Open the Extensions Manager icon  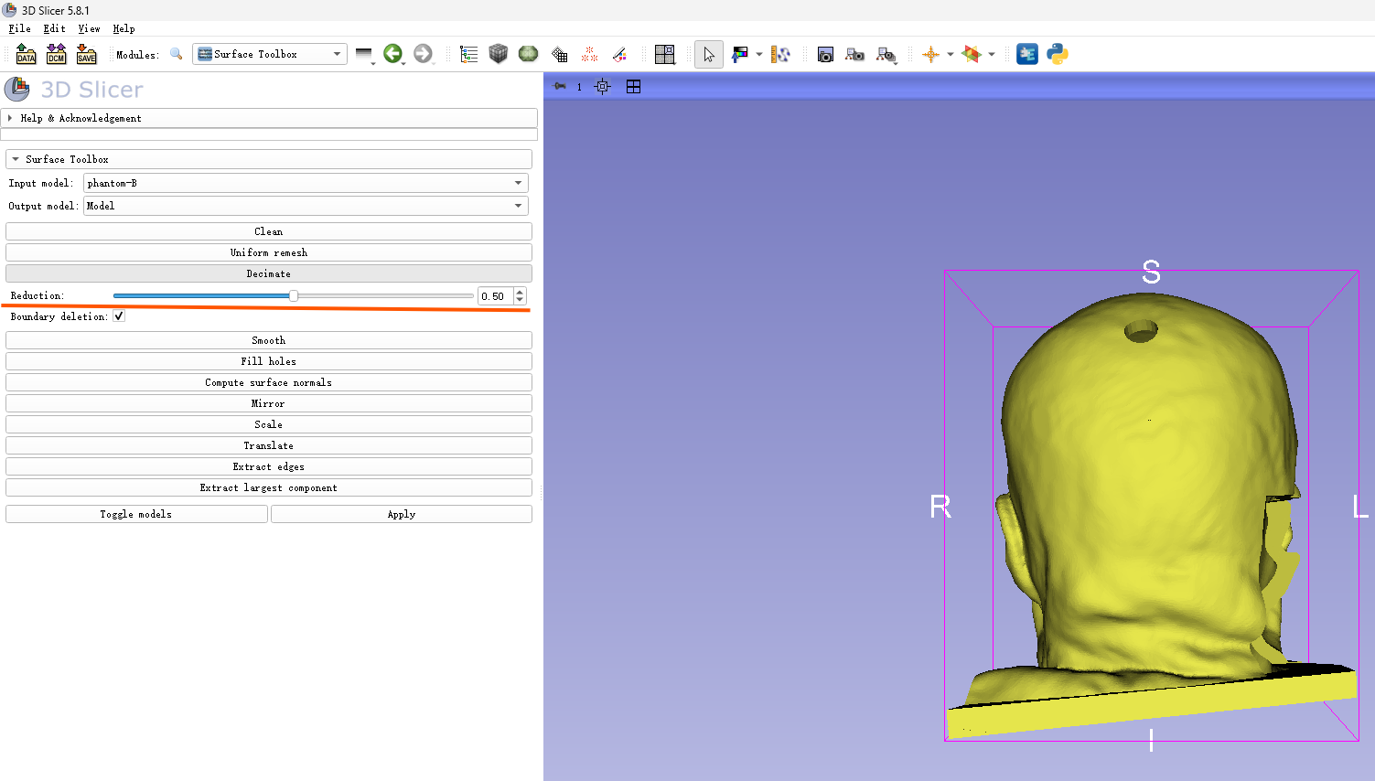pyautogui.click(x=1027, y=54)
